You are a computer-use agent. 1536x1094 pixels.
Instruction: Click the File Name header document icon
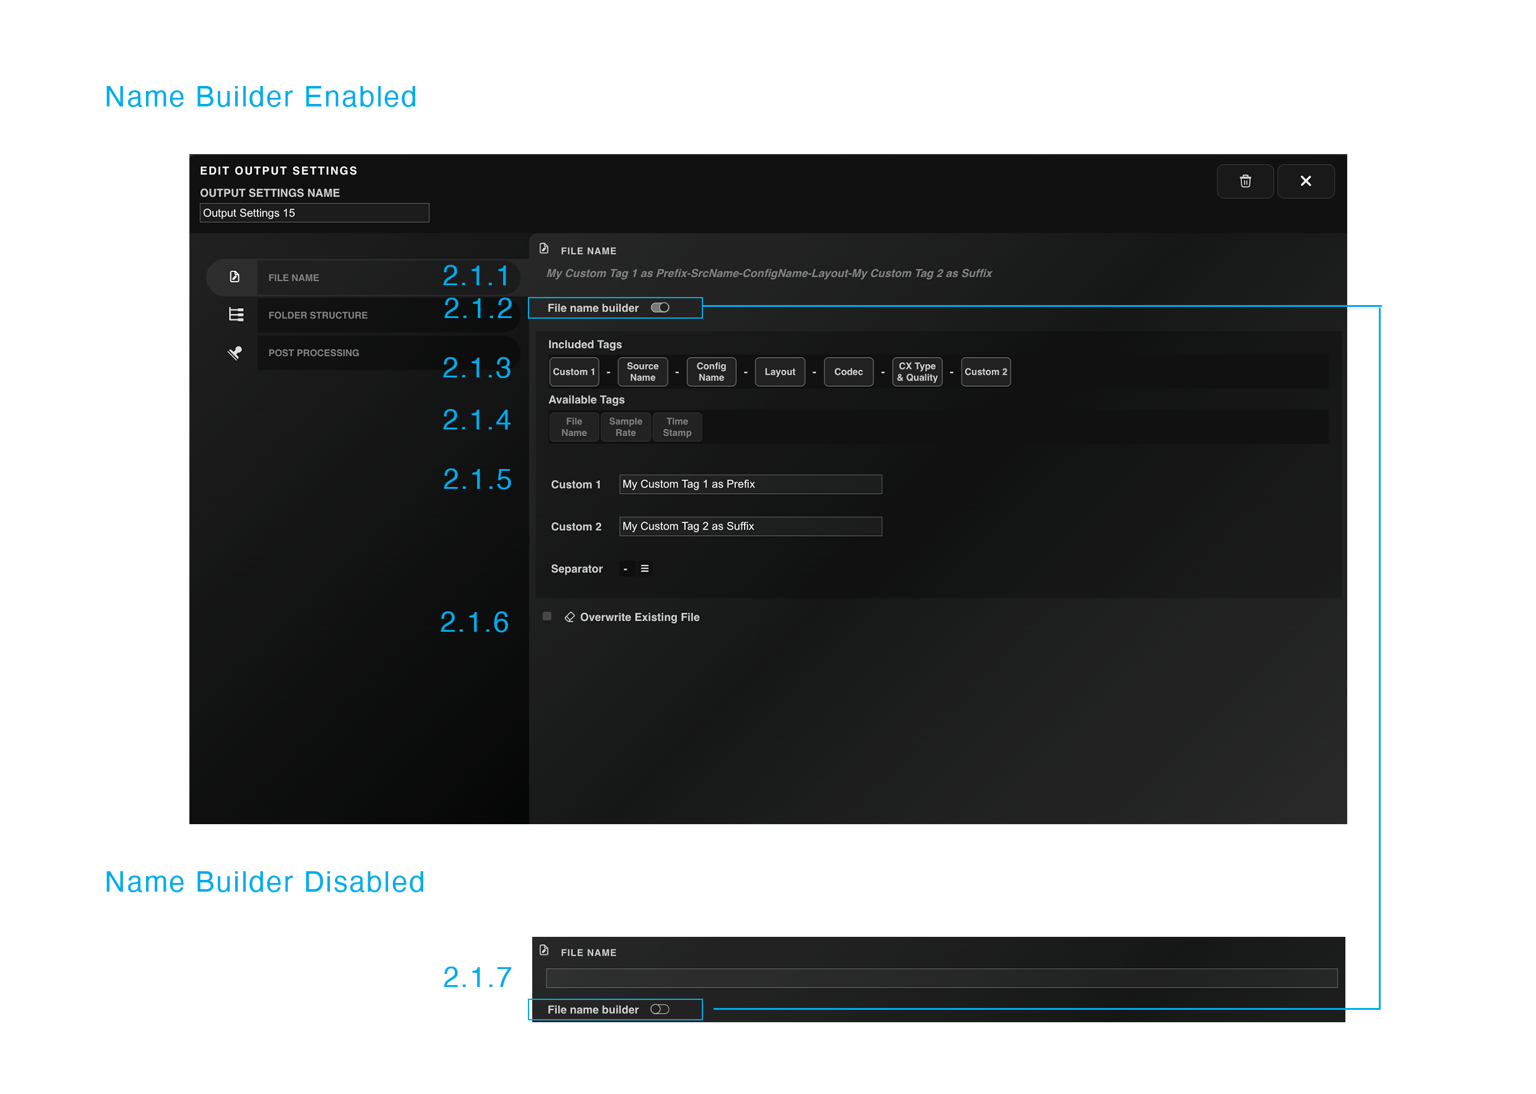click(x=543, y=249)
